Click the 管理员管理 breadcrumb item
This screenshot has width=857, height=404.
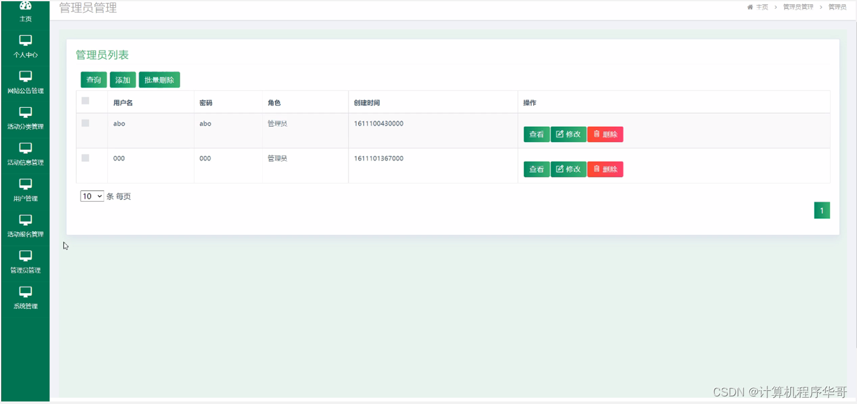pyautogui.click(x=798, y=7)
